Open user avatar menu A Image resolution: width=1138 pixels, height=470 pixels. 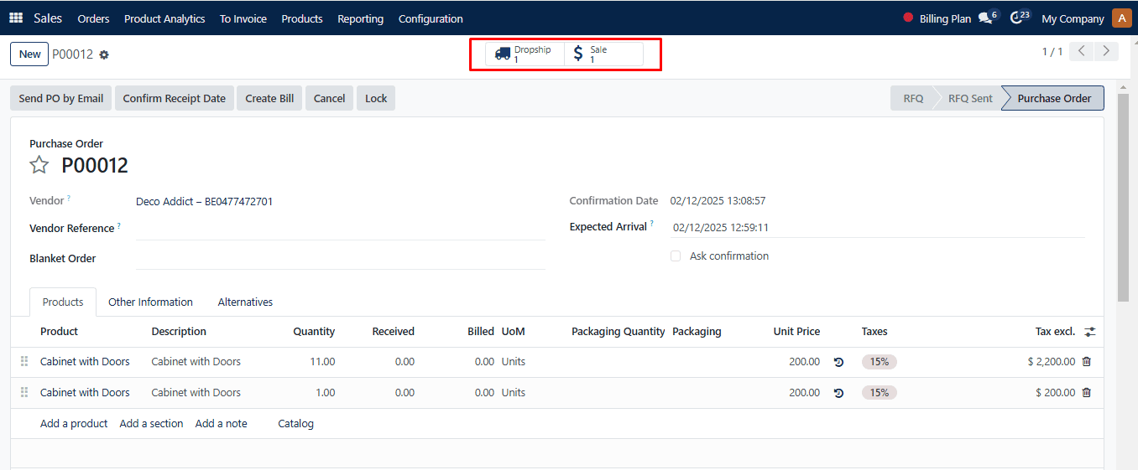click(x=1121, y=18)
